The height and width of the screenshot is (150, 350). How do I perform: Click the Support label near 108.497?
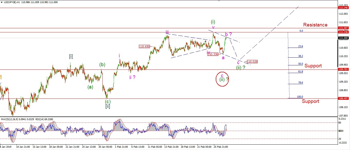coord(310,101)
